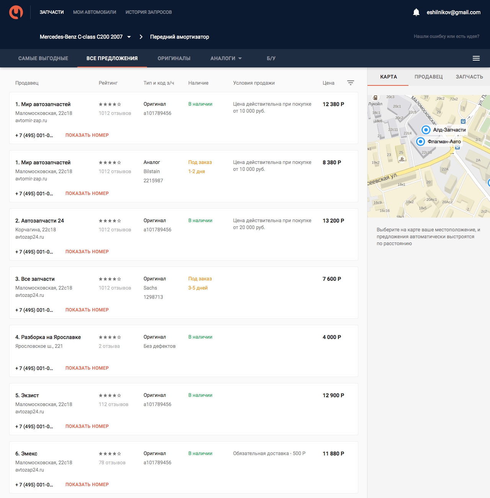This screenshot has width=490, height=498.
Task: Click the Алд-Запчасти map marker
Action: (x=426, y=130)
